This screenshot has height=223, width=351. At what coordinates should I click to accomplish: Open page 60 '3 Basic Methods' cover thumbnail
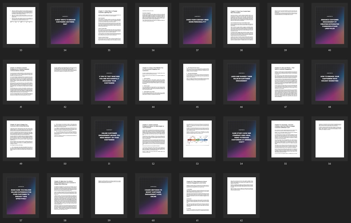153,196
